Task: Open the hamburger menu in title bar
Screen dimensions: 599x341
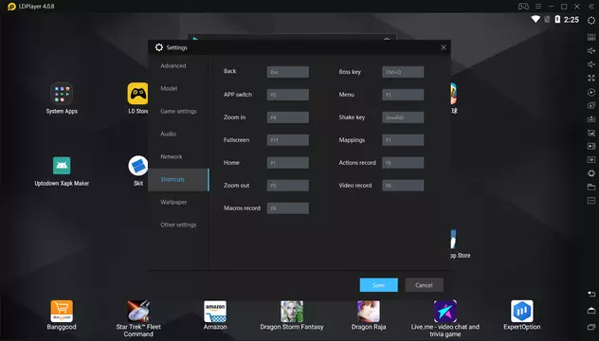Action: (x=538, y=7)
